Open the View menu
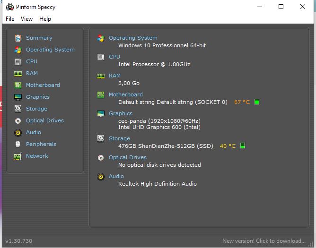This screenshot has width=316, height=248. pos(26,19)
